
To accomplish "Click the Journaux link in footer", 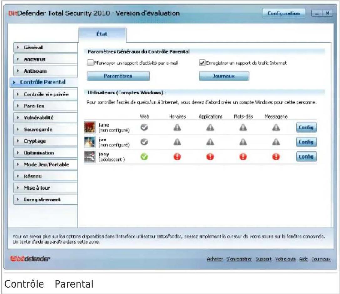I will click(x=321, y=259).
